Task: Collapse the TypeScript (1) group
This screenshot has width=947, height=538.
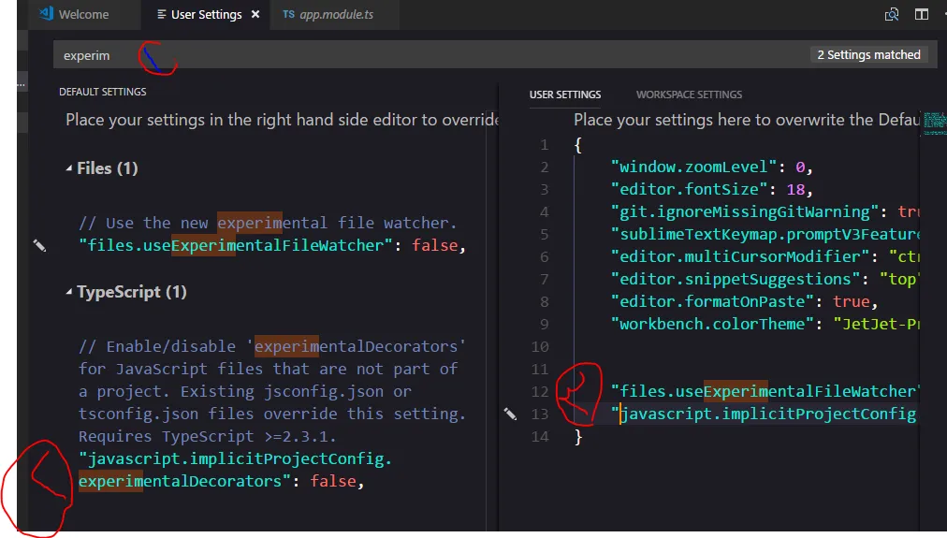Action: (x=69, y=292)
